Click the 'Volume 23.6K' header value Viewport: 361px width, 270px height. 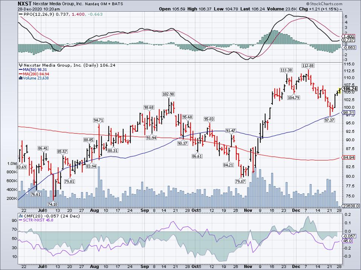pyautogui.click(x=283, y=9)
